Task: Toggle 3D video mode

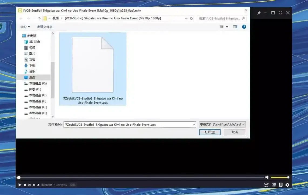Action: (274, 185)
